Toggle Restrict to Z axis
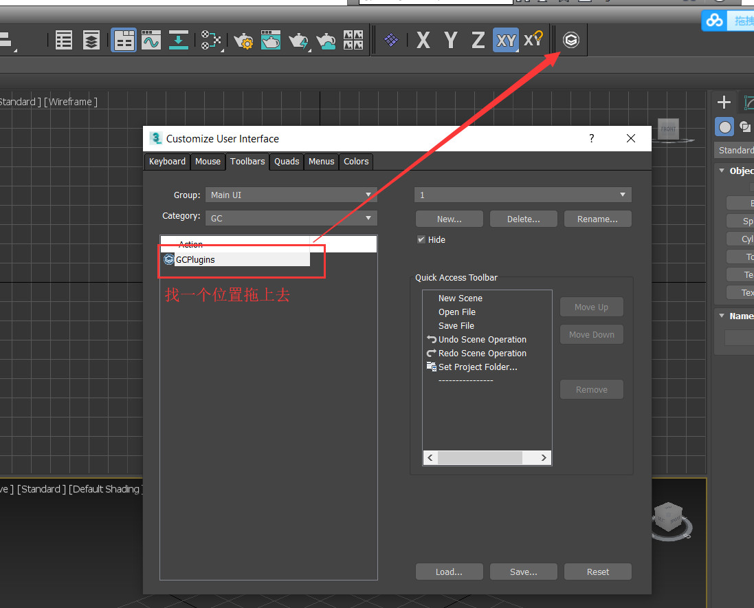 pos(478,40)
